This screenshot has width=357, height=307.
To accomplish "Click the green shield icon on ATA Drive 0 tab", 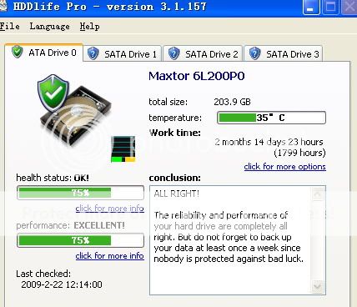I will click(x=18, y=52).
